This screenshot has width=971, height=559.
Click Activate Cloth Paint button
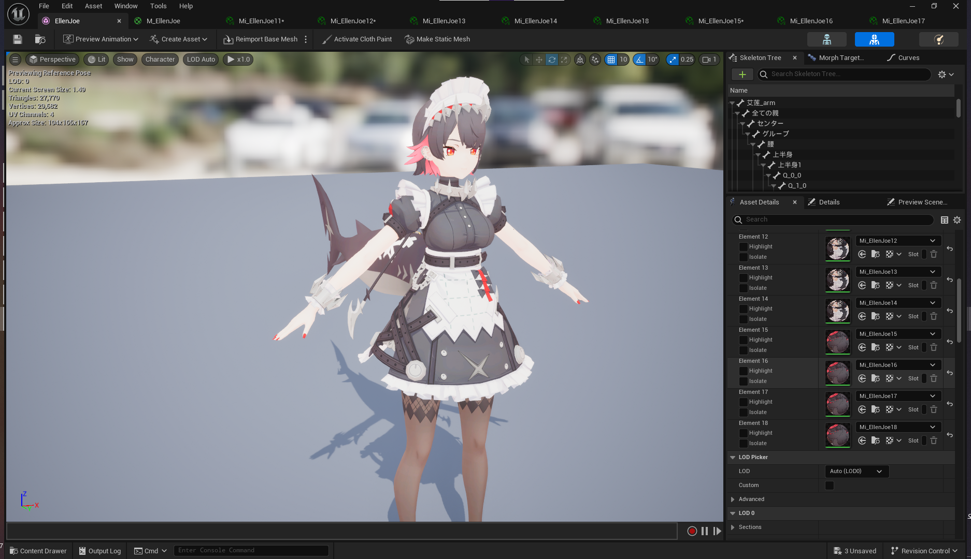(356, 39)
